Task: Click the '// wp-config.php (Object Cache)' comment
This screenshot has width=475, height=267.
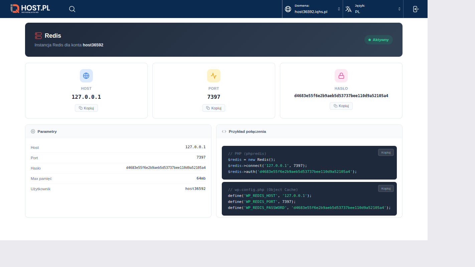Action: pos(263,190)
